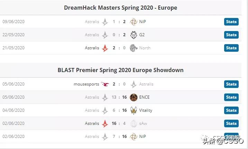This screenshot has width=248, height=149.
Task: Click the North team logo
Action: point(134,48)
